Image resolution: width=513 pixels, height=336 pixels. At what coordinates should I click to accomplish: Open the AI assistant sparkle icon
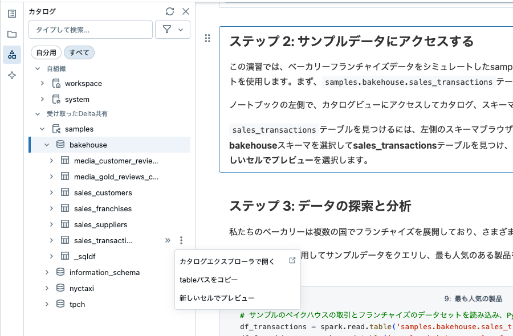click(11, 75)
